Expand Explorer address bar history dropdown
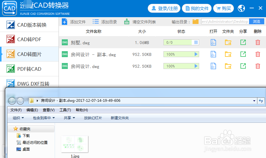 (x=254, y=101)
